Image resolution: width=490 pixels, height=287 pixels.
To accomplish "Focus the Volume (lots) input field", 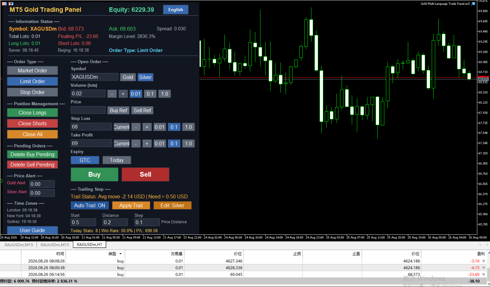I will point(88,93).
